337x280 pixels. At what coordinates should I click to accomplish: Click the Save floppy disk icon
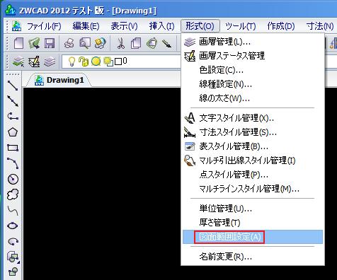50,44
